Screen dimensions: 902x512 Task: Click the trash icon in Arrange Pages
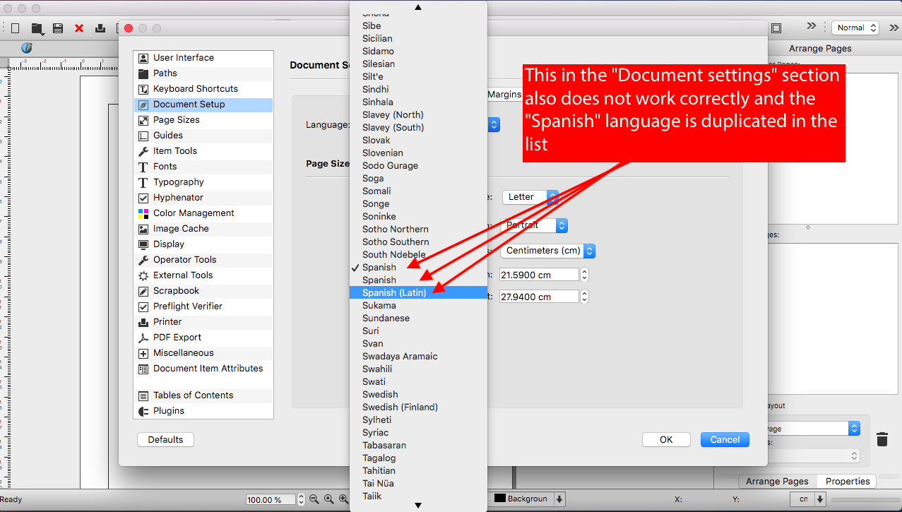[x=882, y=439]
